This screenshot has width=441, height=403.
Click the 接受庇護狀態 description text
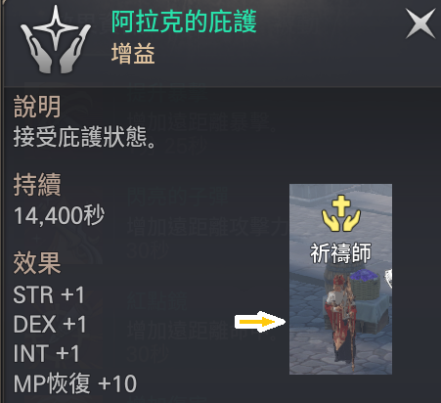pos(85,137)
